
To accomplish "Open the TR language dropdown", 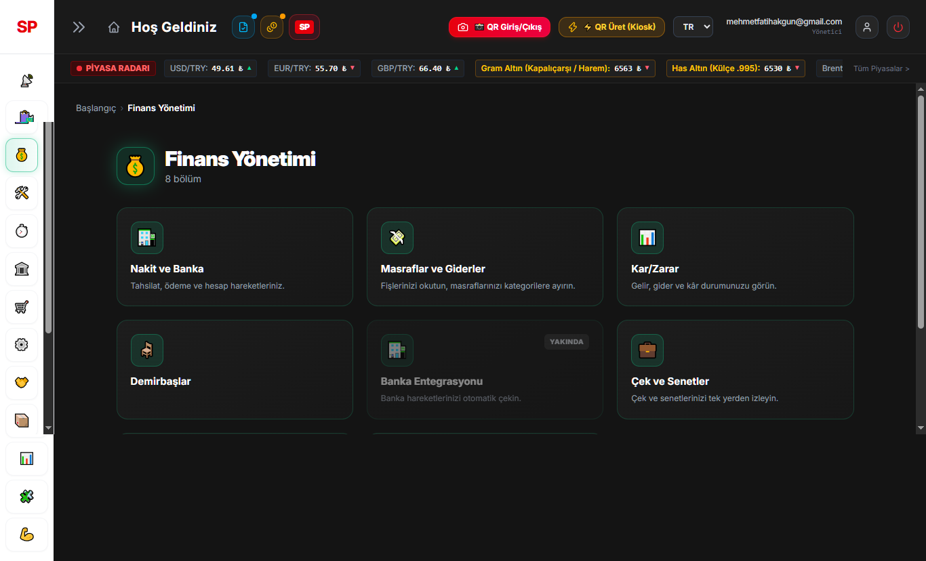I will (693, 27).
